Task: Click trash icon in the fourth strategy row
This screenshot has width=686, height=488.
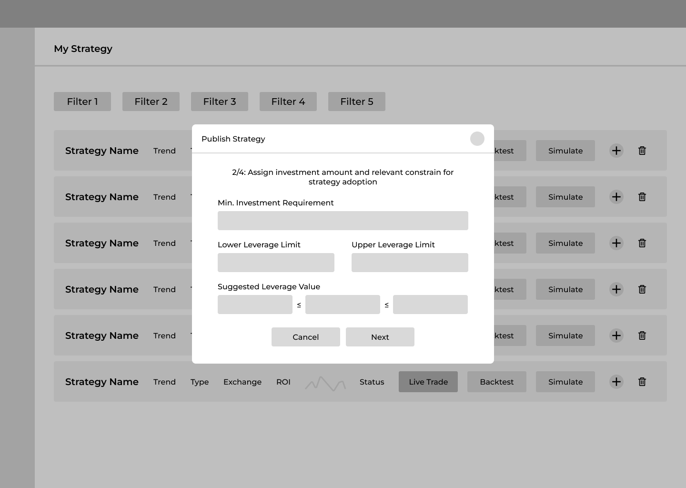Action: 642,289
